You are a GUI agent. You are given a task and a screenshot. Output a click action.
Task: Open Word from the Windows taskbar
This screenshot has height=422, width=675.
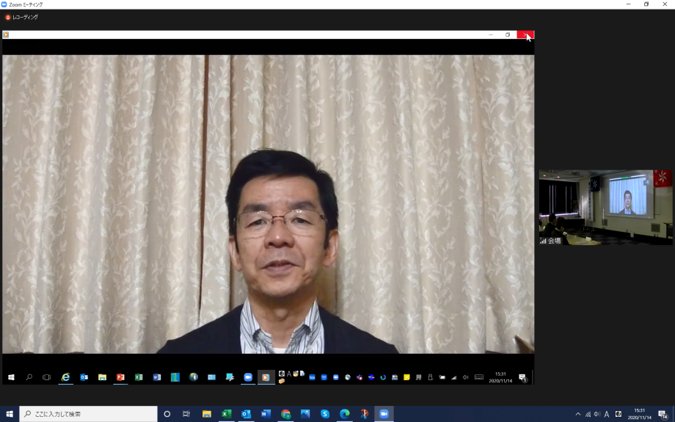[266, 414]
